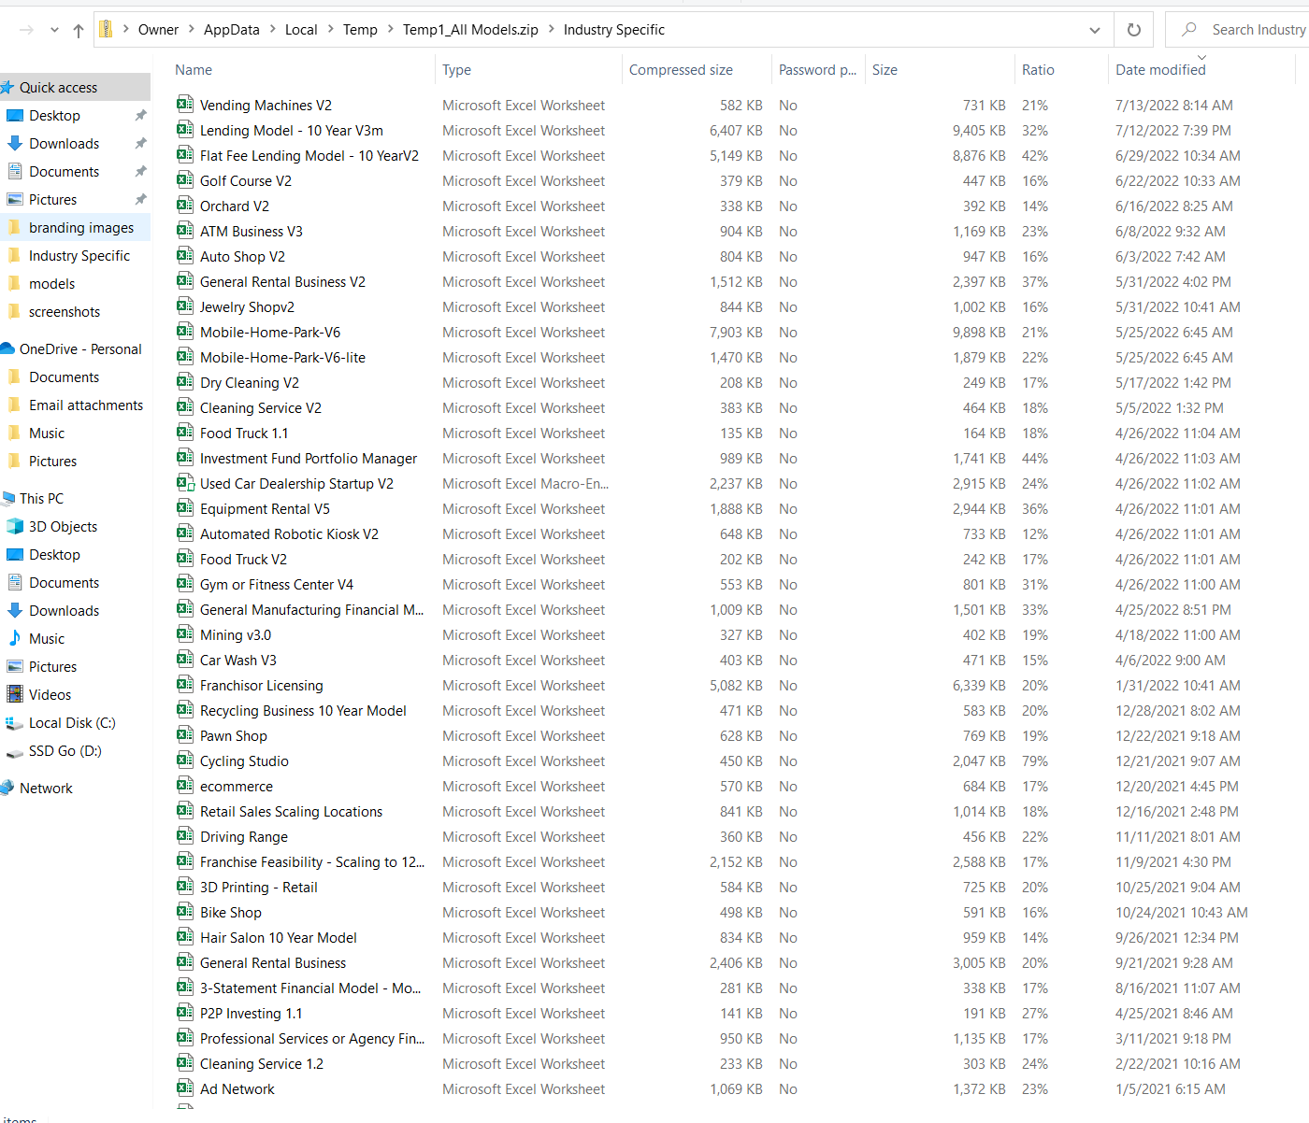Open the Recent locations dropdown arrow
The height and width of the screenshot is (1123, 1309).
pos(54,31)
